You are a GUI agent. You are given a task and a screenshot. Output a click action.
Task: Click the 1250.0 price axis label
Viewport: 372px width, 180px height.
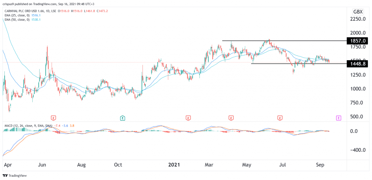pyautogui.click(x=357, y=75)
